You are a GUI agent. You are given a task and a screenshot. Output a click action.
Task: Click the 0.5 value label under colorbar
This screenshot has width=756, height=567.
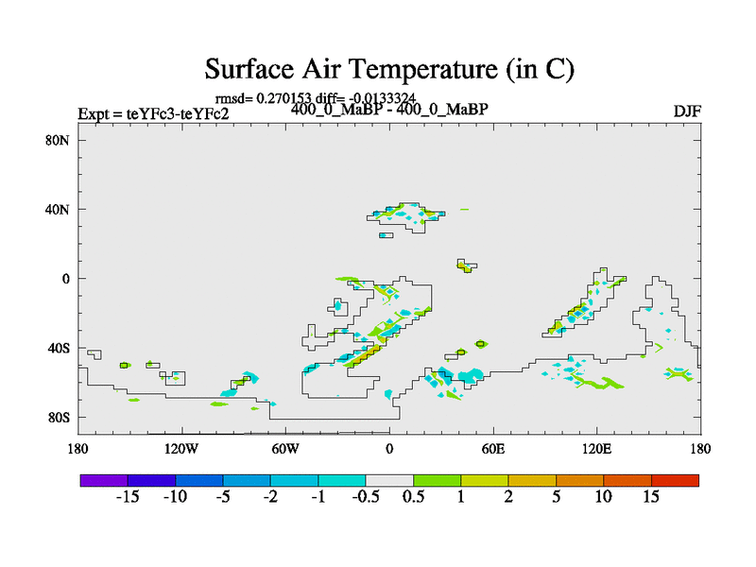413,498
